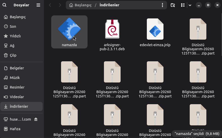Open the Resimler folder
222x138 pixels.
(x=17, y=87)
